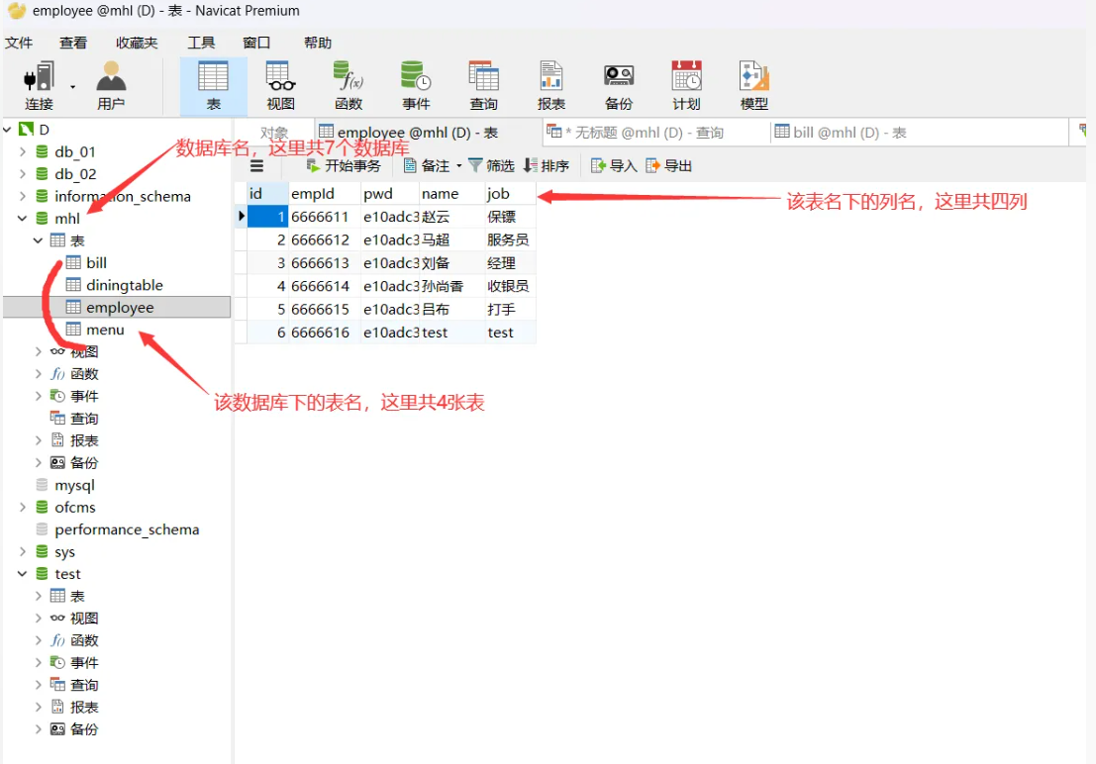1096x764 pixels.
Task: Open the 函数 (Functions) panel icon
Action: click(x=349, y=84)
